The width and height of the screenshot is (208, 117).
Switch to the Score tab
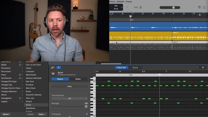coord(135,68)
